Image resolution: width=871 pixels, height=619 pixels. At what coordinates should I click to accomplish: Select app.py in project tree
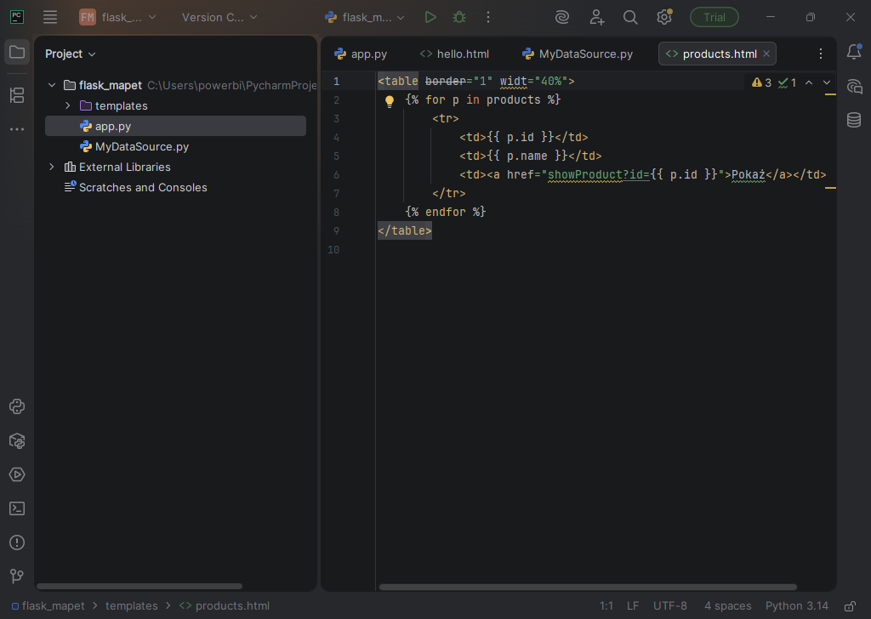pos(175,126)
